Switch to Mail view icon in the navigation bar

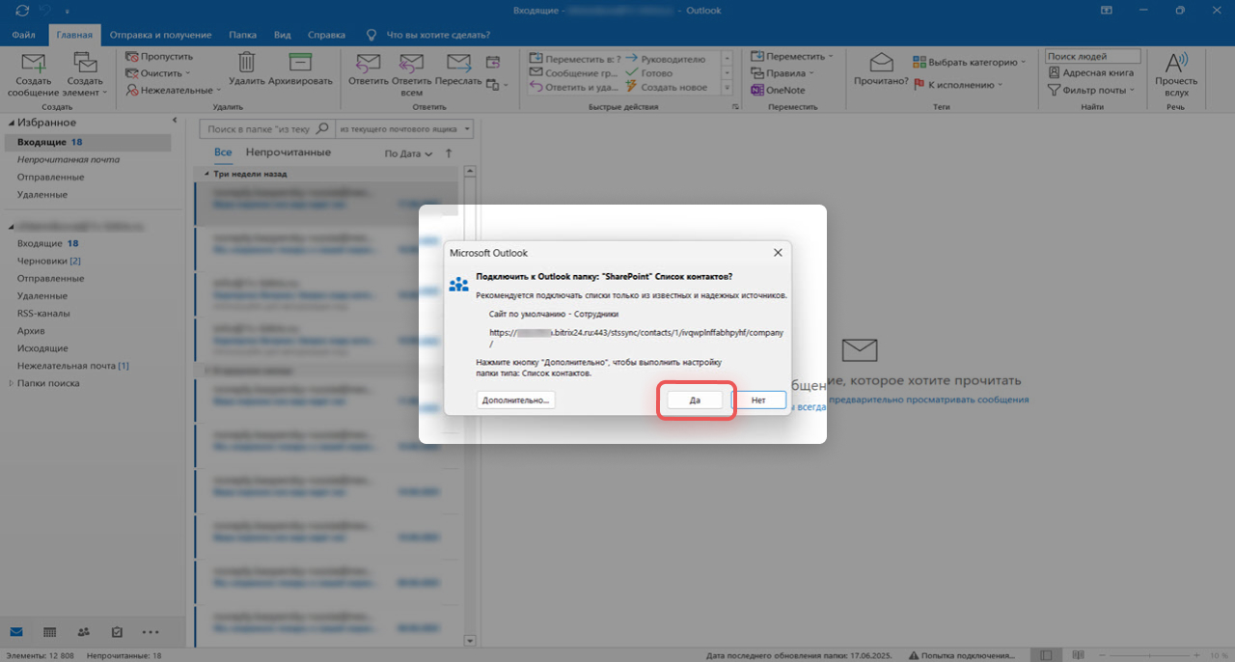16,632
